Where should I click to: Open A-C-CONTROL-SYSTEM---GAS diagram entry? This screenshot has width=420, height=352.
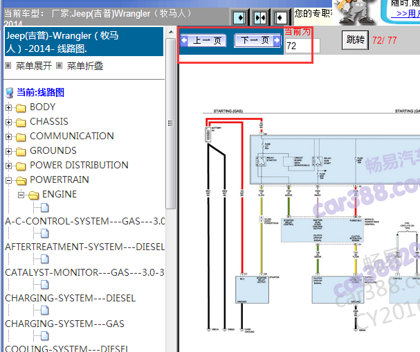pyautogui.click(x=85, y=221)
